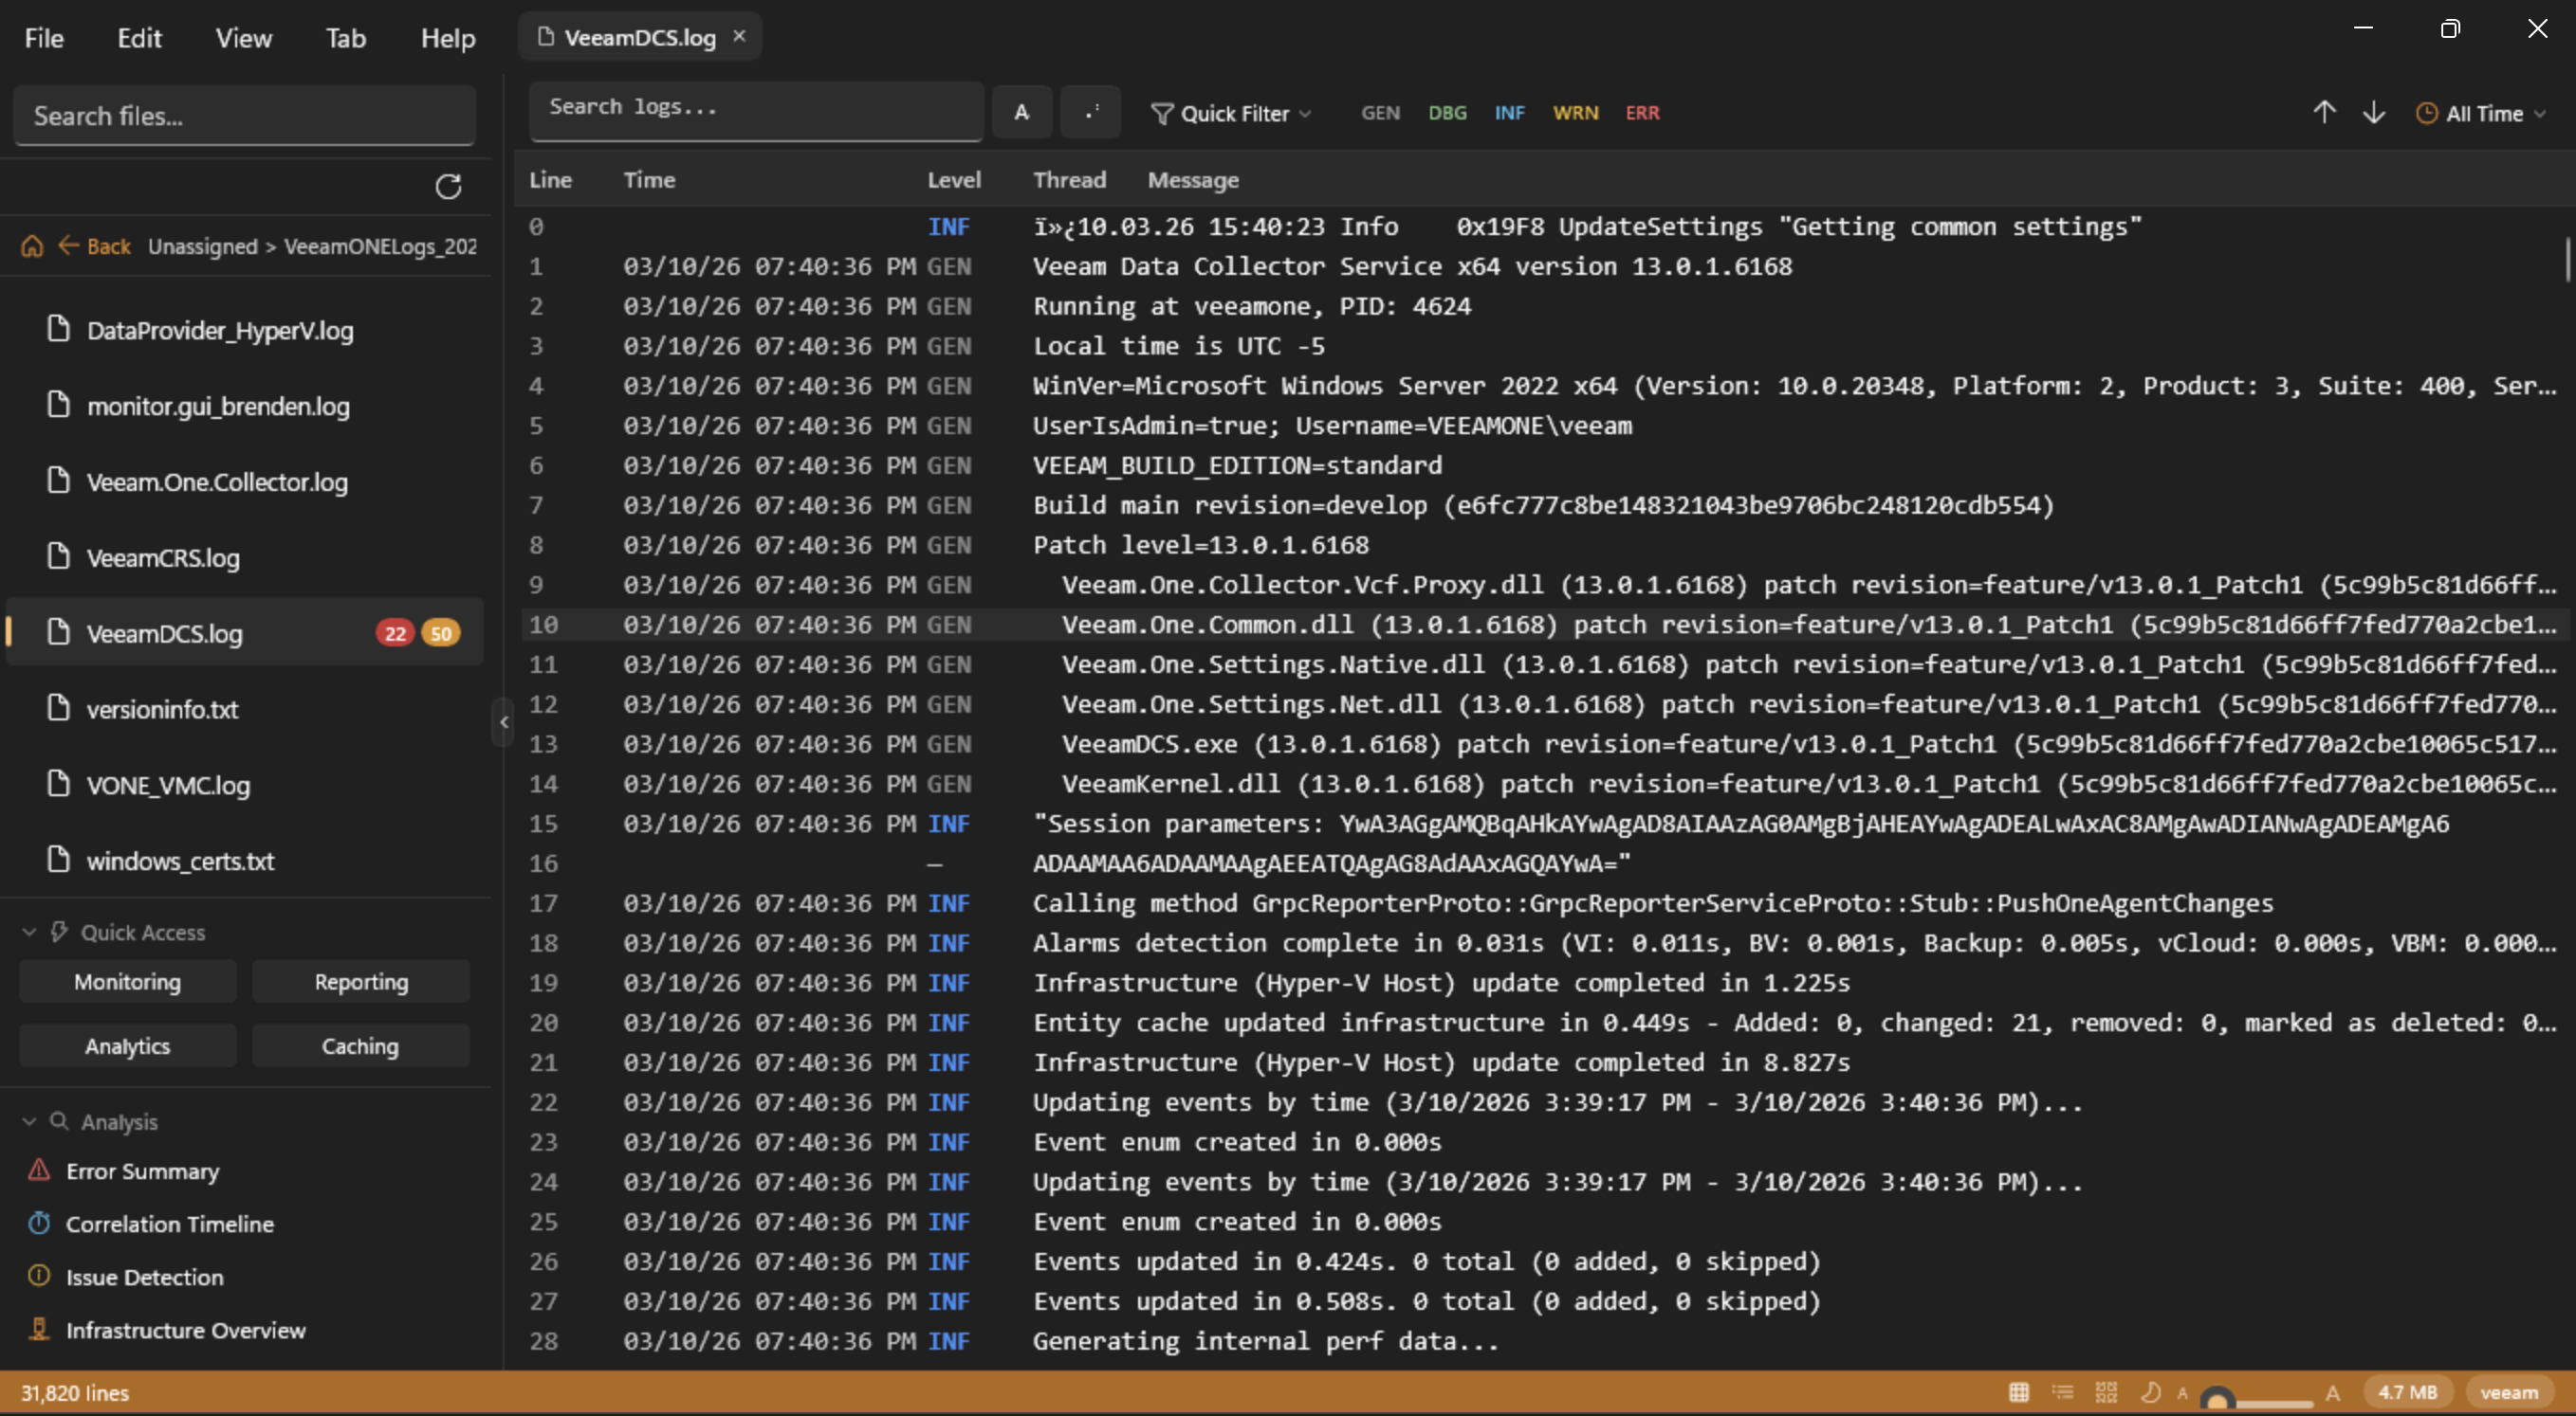Viewport: 2576px width, 1416px height.
Task: Toggle the GEN level filter
Action: point(1380,113)
